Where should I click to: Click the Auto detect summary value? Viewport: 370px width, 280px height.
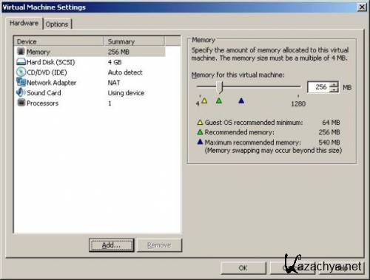pyautogui.click(x=125, y=72)
